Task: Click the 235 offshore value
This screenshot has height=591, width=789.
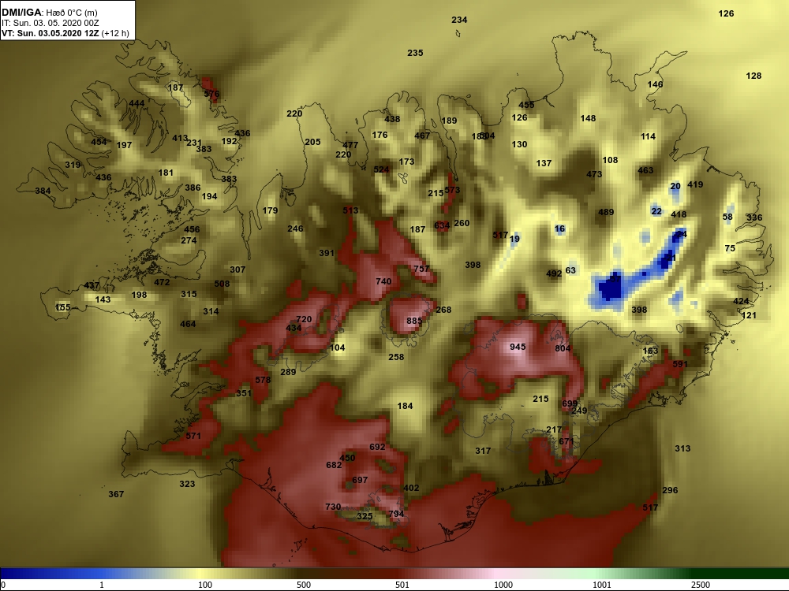Action: (x=415, y=53)
